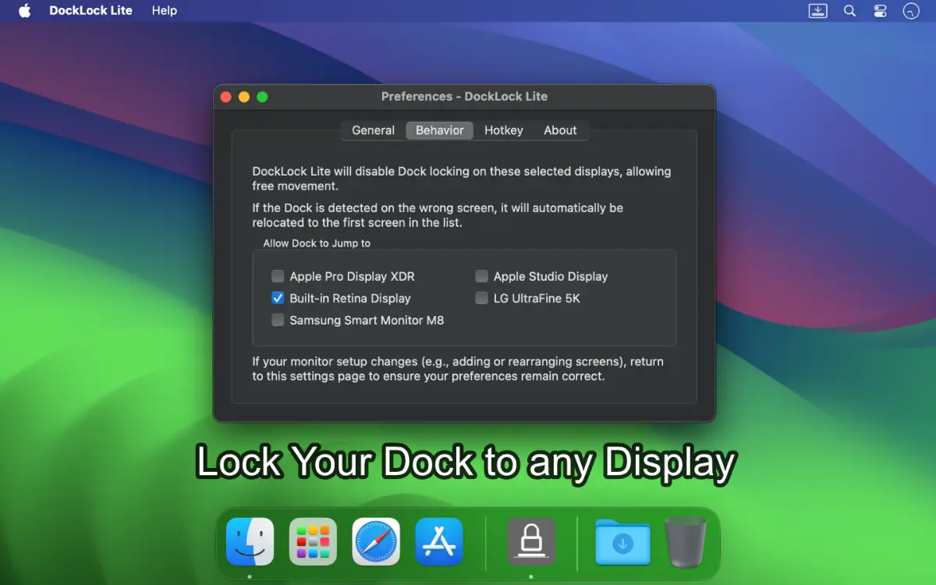Open Control Center in the menu bar
This screenshot has height=585, width=936.
click(880, 11)
